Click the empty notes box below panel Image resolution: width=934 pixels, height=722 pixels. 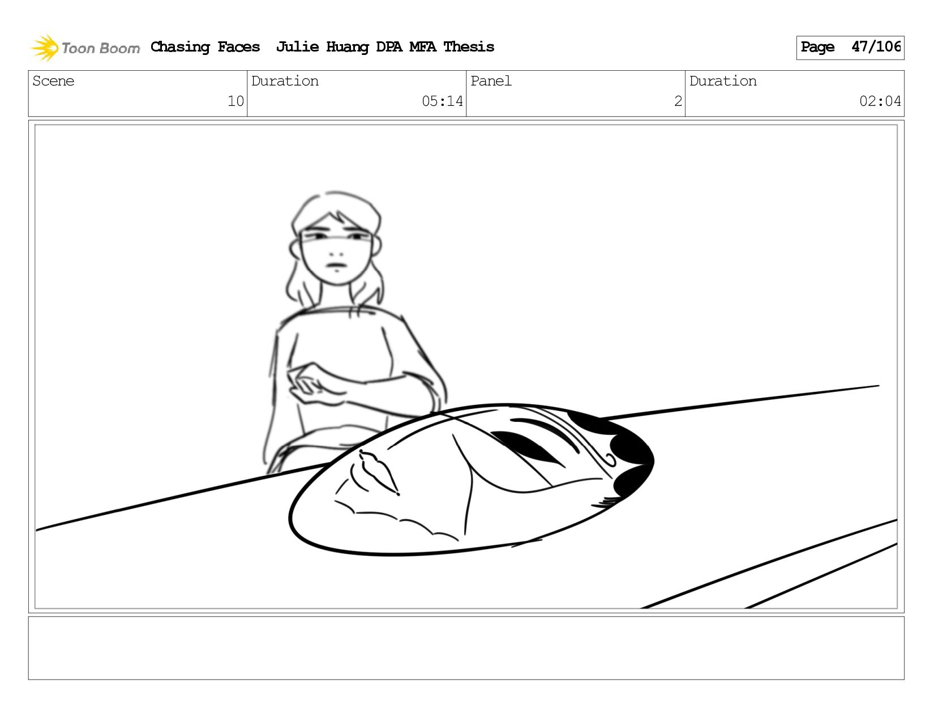pyautogui.click(x=466, y=648)
